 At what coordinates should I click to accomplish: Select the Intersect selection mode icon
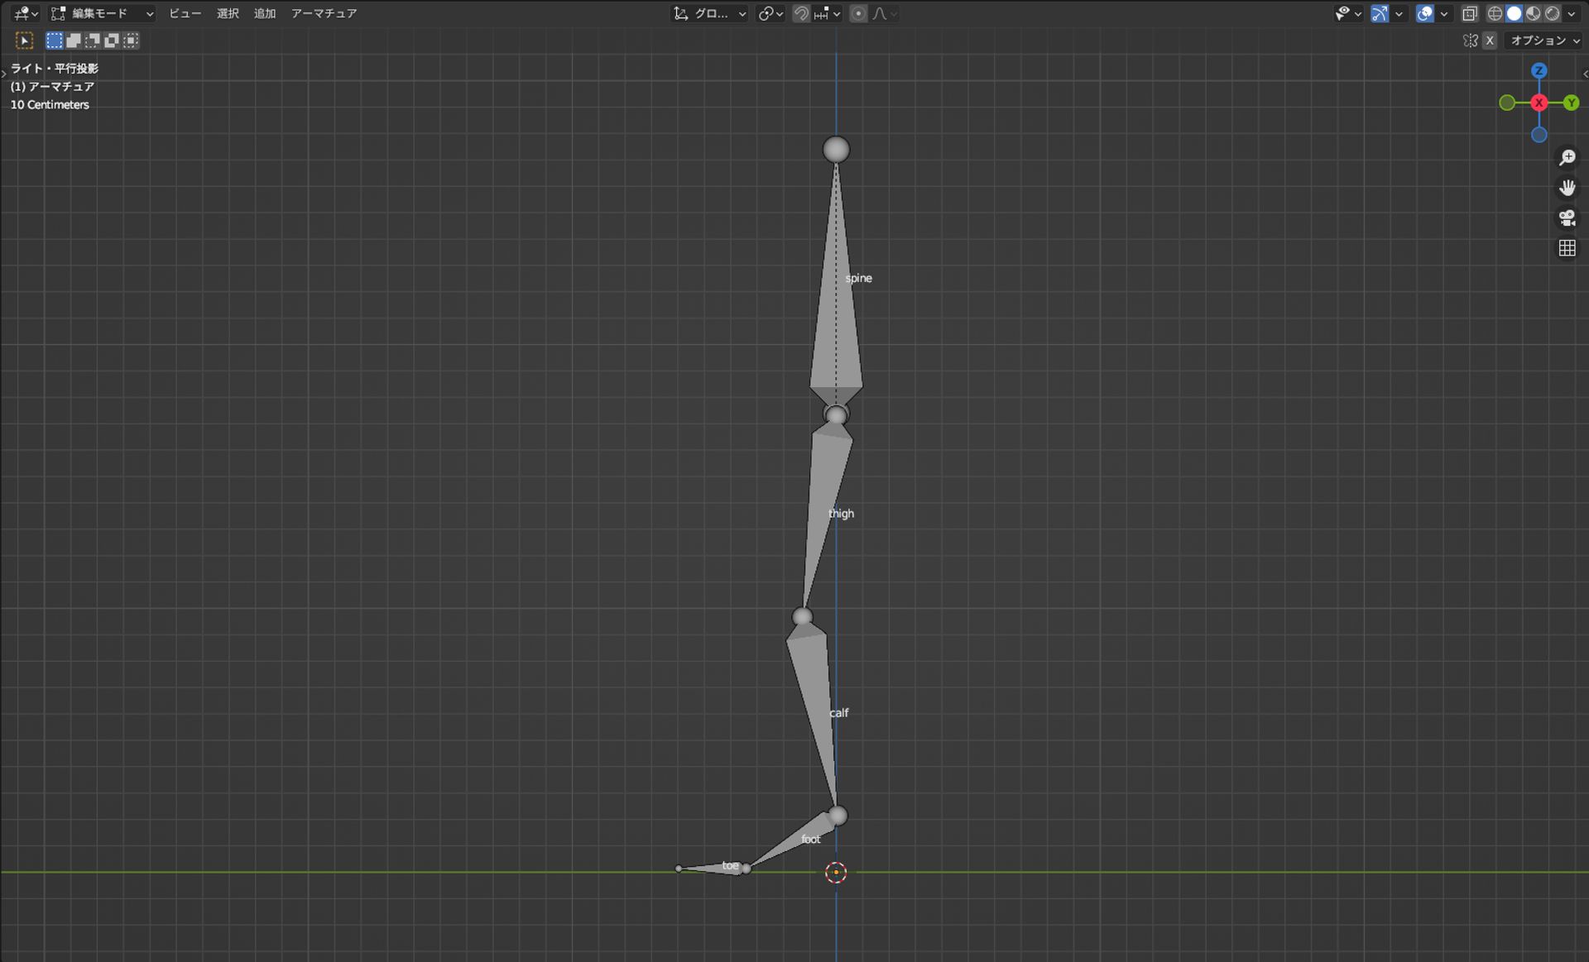click(131, 41)
